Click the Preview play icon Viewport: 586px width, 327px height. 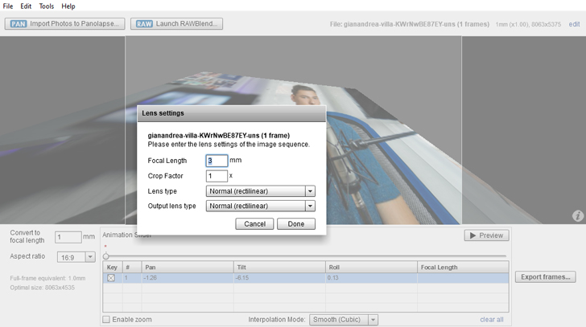(x=472, y=235)
